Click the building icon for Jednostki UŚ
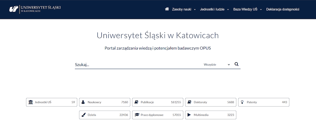 click(31, 102)
